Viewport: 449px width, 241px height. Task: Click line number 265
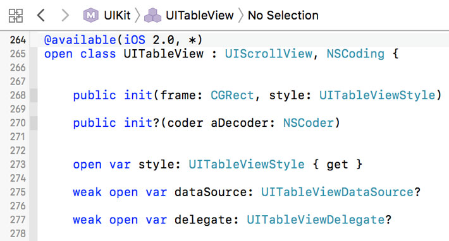[18, 54]
